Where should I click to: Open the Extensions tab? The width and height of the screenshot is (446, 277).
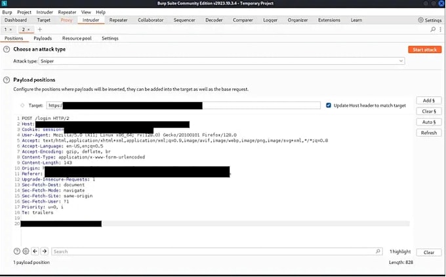tap(329, 20)
